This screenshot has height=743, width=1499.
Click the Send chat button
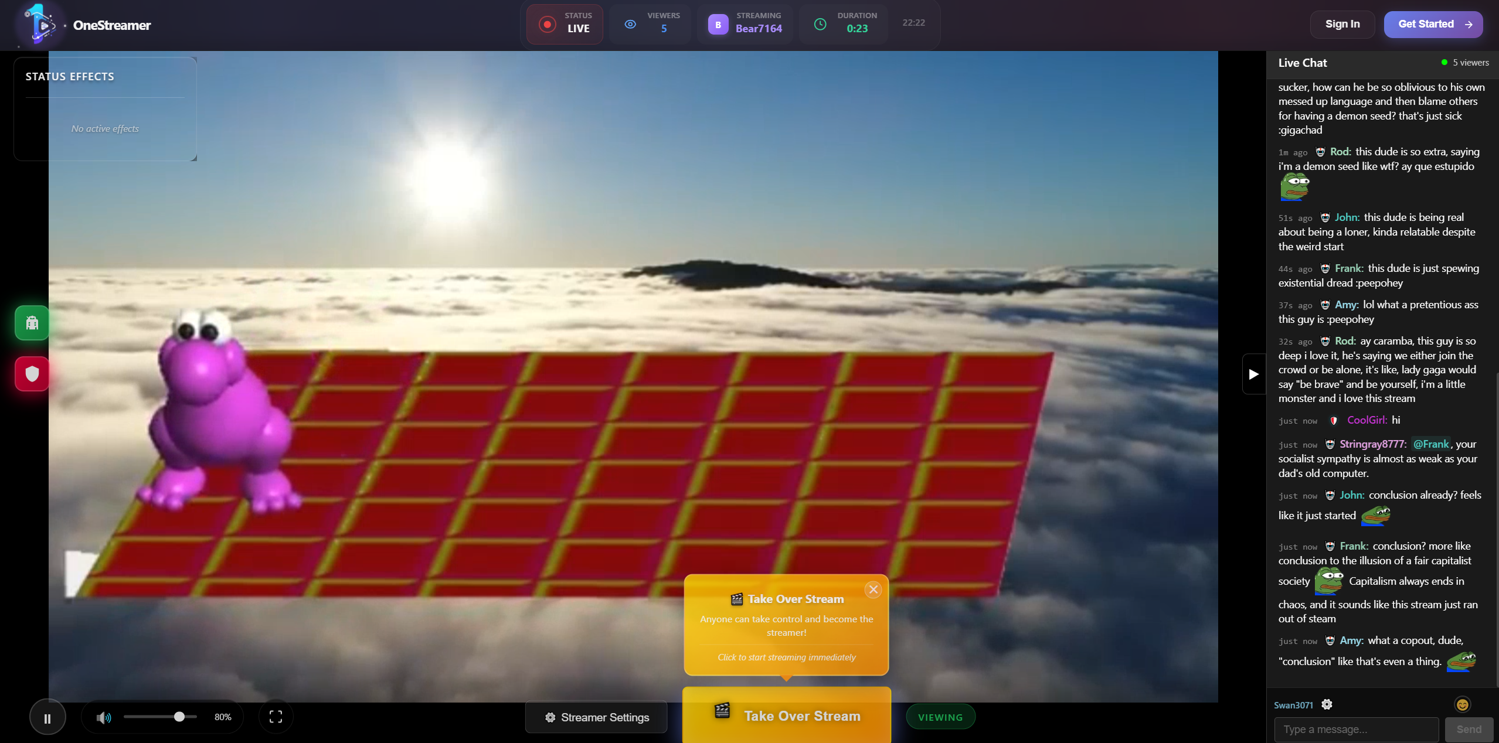1469,730
